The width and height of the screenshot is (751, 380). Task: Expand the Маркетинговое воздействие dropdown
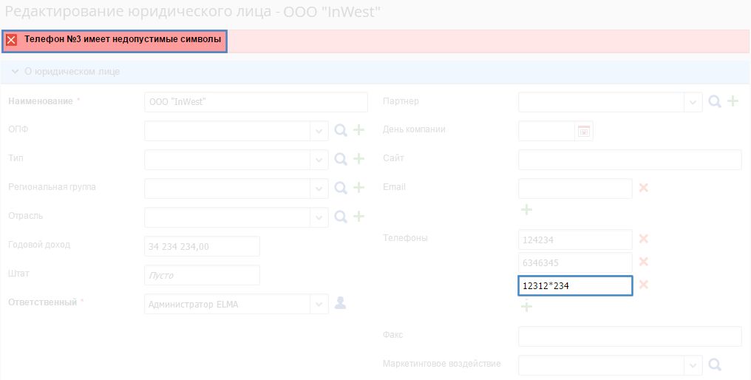tap(693, 366)
